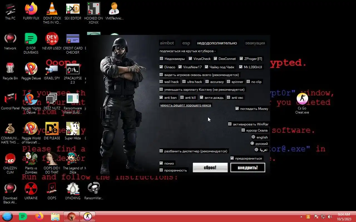Open the This PC desktop icon
This screenshot has width=356, height=222.
coord(10,12)
